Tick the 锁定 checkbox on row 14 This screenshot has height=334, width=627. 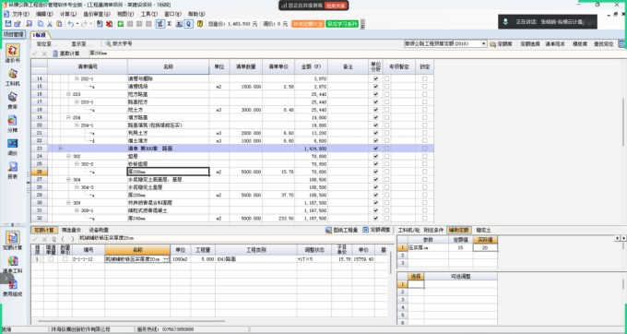point(425,78)
